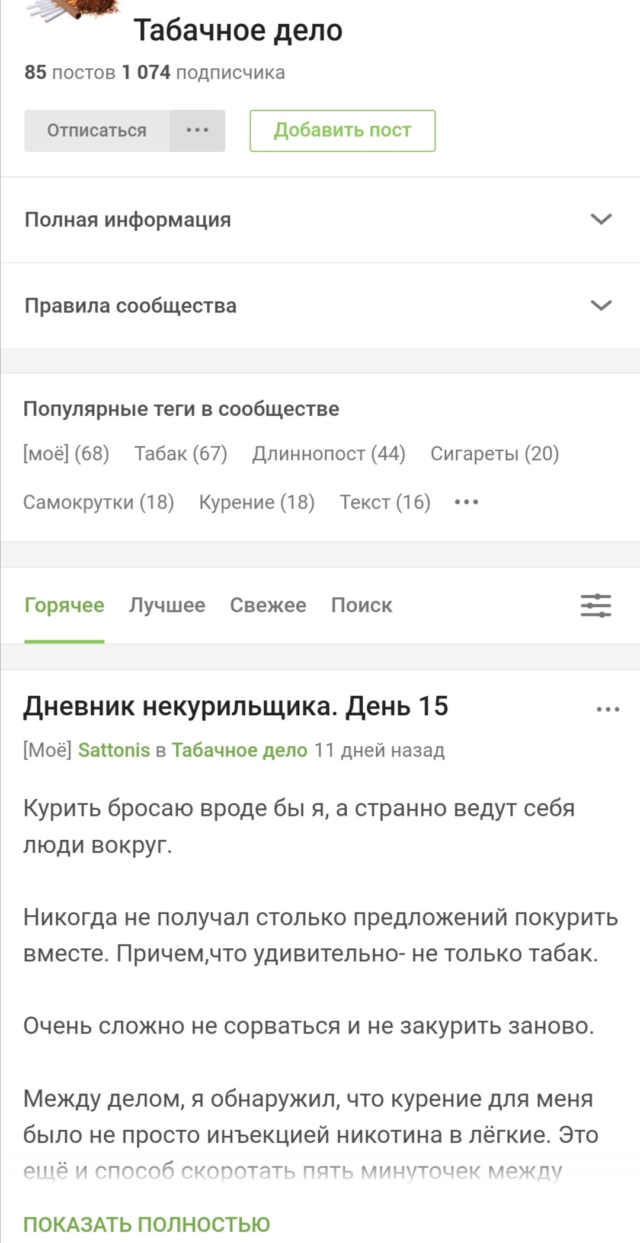Image resolution: width=640 pixels, height=1243 pixels.
Task: Open the Самокрутки (18) tag
Action: [98, 502]
